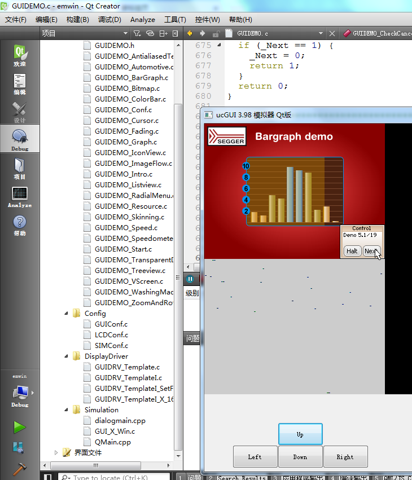Screen dimensions: 412x480
Task: Switch to Edit (编辑) mode
Action: coord(20,84)
